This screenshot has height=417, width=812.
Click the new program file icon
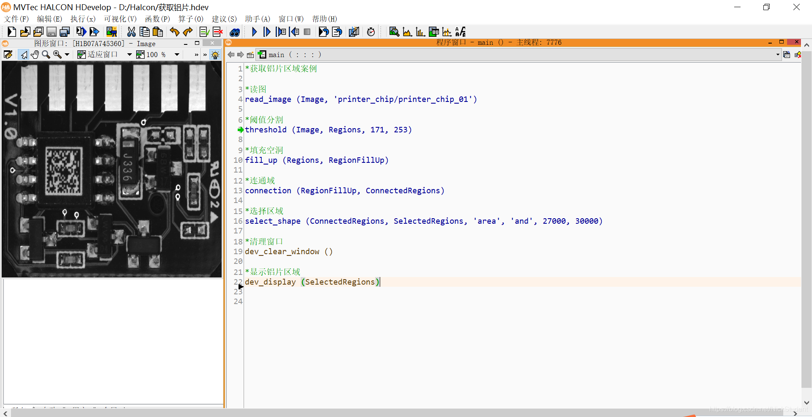coord(12,32)
